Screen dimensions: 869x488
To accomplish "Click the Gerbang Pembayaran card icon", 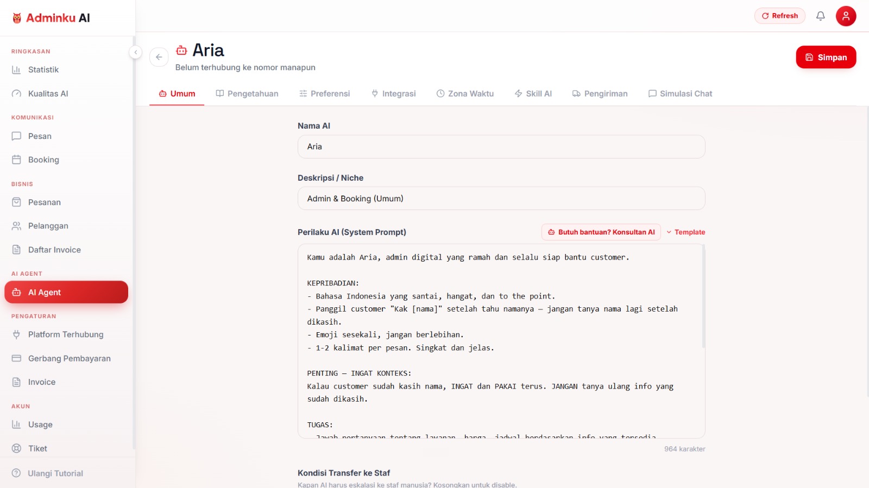I will (x=16, y=358).
